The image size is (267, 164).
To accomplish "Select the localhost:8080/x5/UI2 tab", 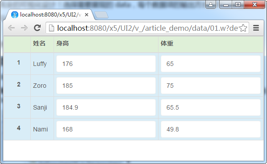I will (50, 15).
